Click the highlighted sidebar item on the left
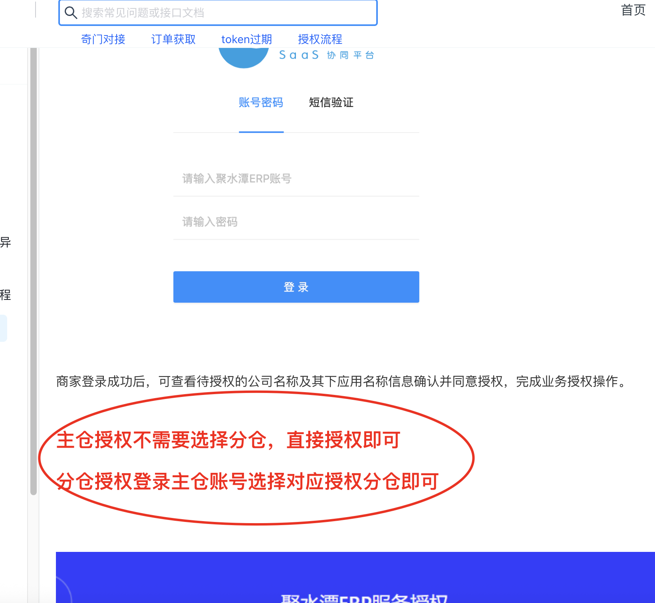Screen dimensions: 655x603 pos(4,328)
